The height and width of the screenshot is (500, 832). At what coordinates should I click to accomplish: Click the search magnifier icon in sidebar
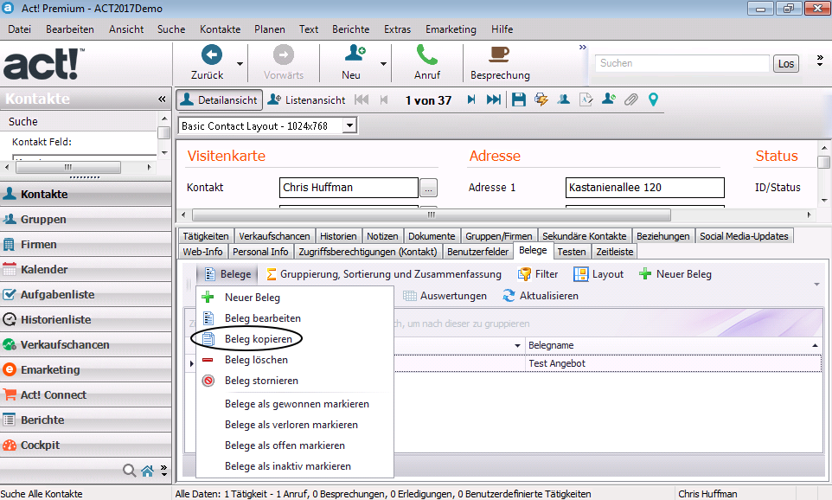pyautogui.click(x=129, y=471)
